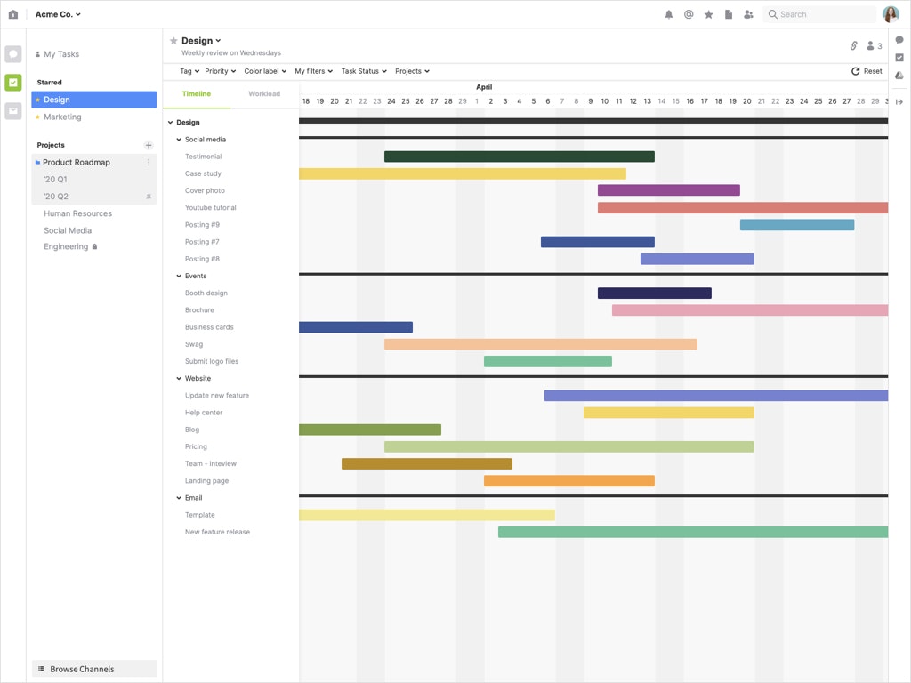Select the Timeline tab
911x683 pixels.
click(x=197, y=94)
